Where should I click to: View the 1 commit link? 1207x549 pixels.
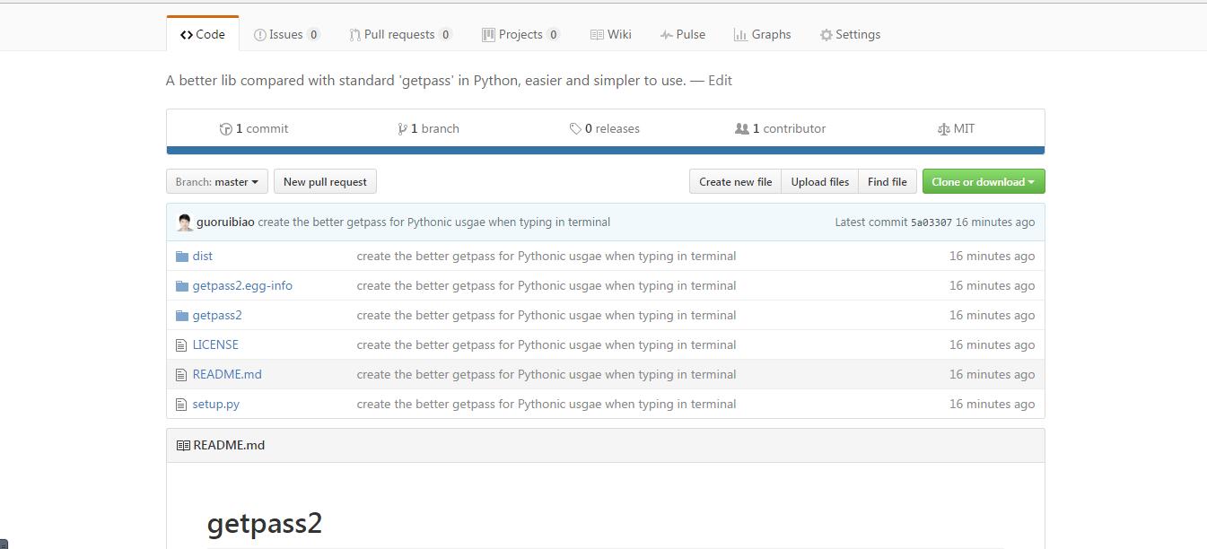click(x=254, y=128)
